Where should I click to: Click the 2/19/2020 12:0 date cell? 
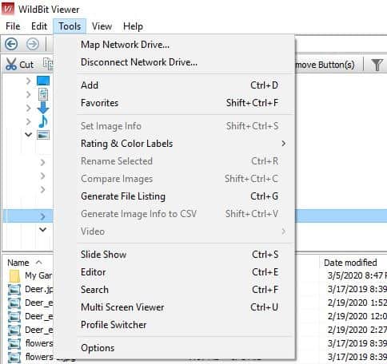click(x=357, y=316)
